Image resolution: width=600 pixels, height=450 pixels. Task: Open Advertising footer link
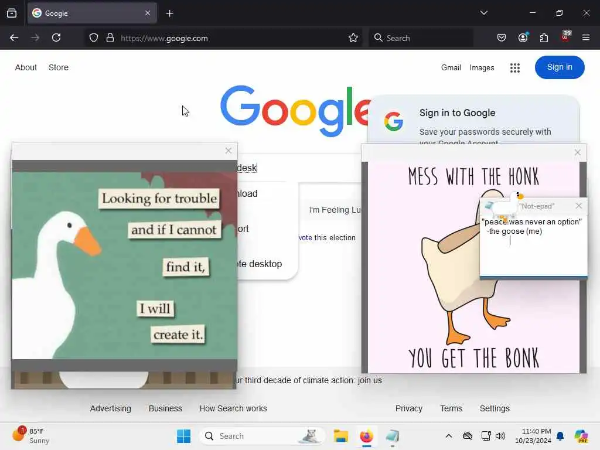coord(111,408)
